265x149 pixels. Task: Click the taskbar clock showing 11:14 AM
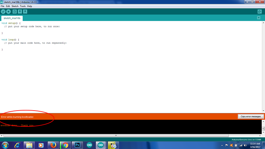tap(255, 145)
